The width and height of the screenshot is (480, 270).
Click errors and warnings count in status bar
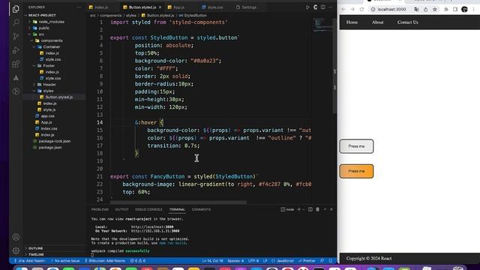138,261
